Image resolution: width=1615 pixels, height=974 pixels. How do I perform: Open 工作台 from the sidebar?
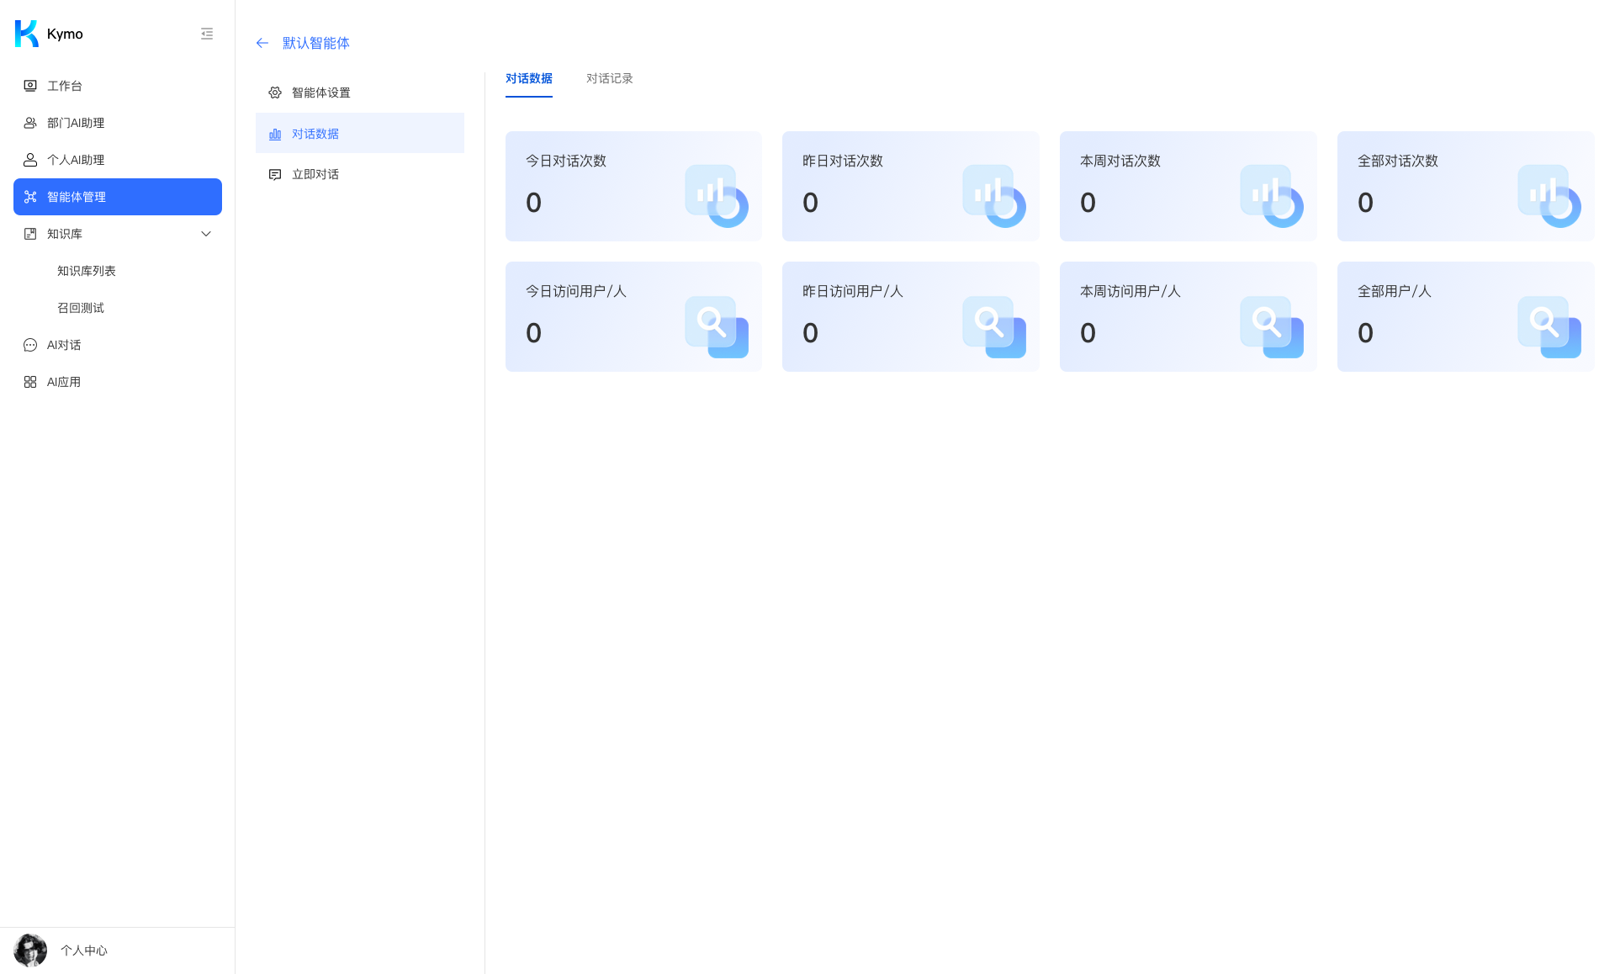click(65, 86)
